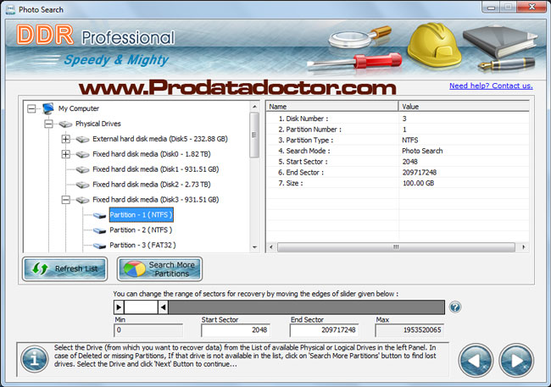Viewport: 551px width, 387px height.
Task: Click Search More Partitions button
Action: click(159, 269)
